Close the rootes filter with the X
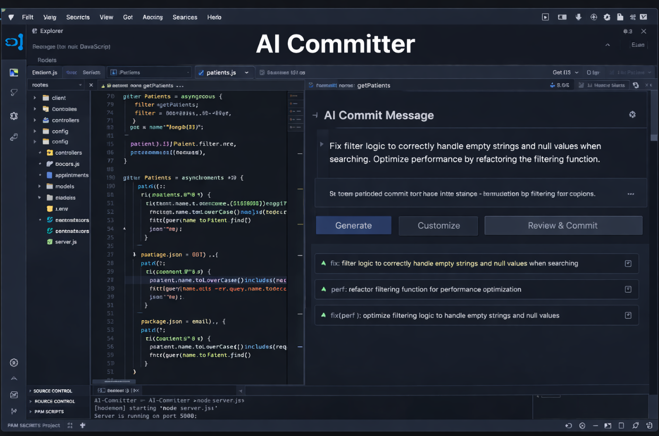 coord(91,85)
